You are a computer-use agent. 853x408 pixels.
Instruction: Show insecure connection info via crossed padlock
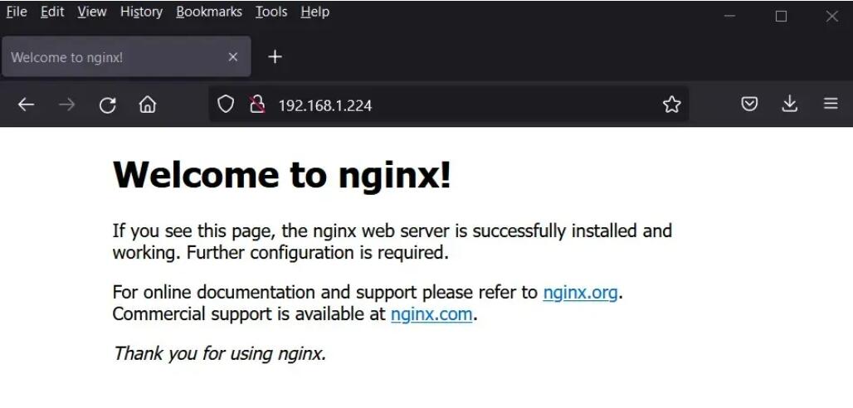[257, 104]
